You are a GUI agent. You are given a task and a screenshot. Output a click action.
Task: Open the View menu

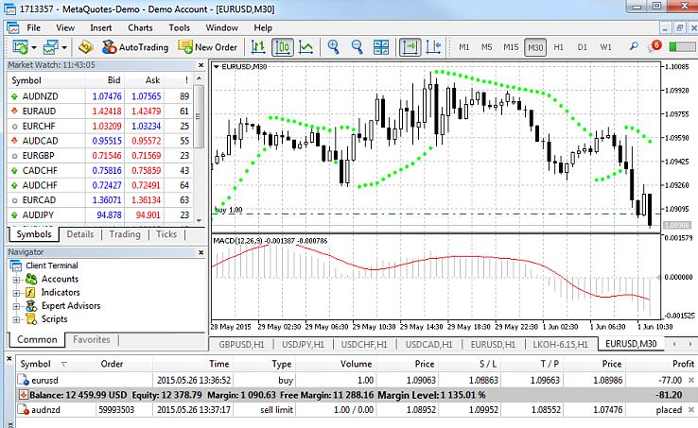point(65,27)
